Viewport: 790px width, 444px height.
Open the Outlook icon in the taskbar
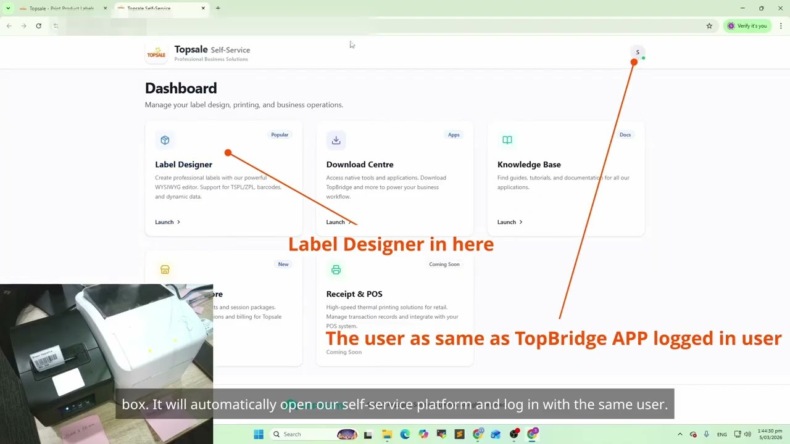tap(496, 434)
